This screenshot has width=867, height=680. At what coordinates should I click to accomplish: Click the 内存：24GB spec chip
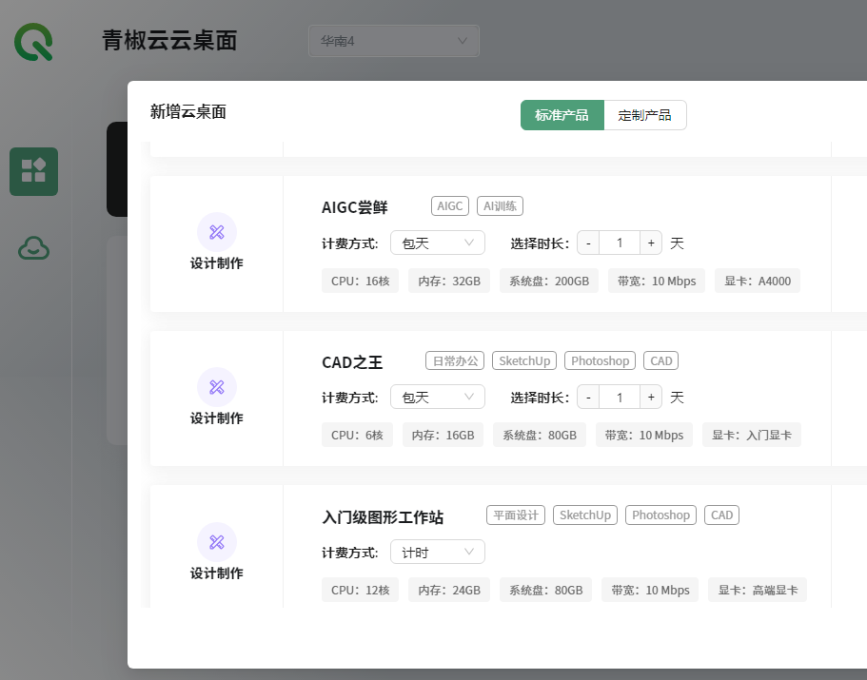pyautogui.click(x=449, y=590)
